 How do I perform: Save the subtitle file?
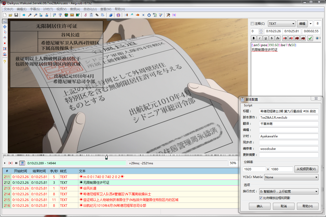tap(16, 15)
